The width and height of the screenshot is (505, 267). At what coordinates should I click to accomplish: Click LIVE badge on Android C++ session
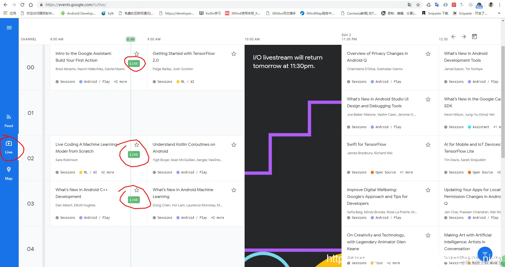[134, 200]
